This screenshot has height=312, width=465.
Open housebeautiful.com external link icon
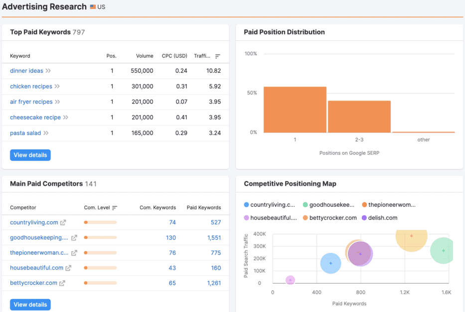point(68,268)
